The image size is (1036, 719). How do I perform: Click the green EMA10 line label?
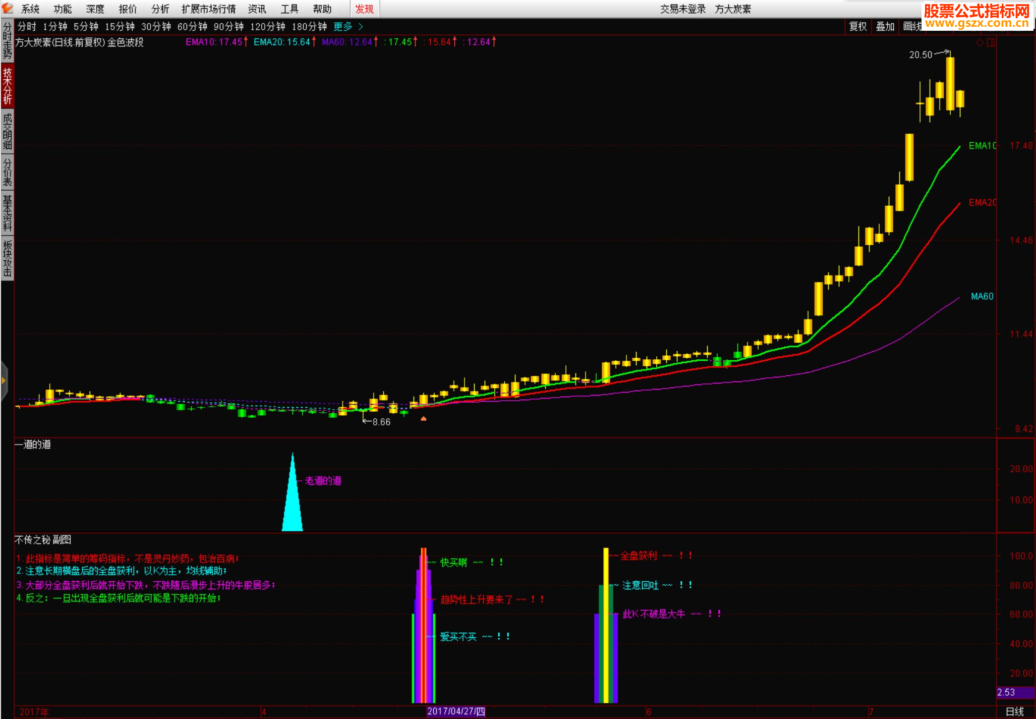tap(982, 145)
